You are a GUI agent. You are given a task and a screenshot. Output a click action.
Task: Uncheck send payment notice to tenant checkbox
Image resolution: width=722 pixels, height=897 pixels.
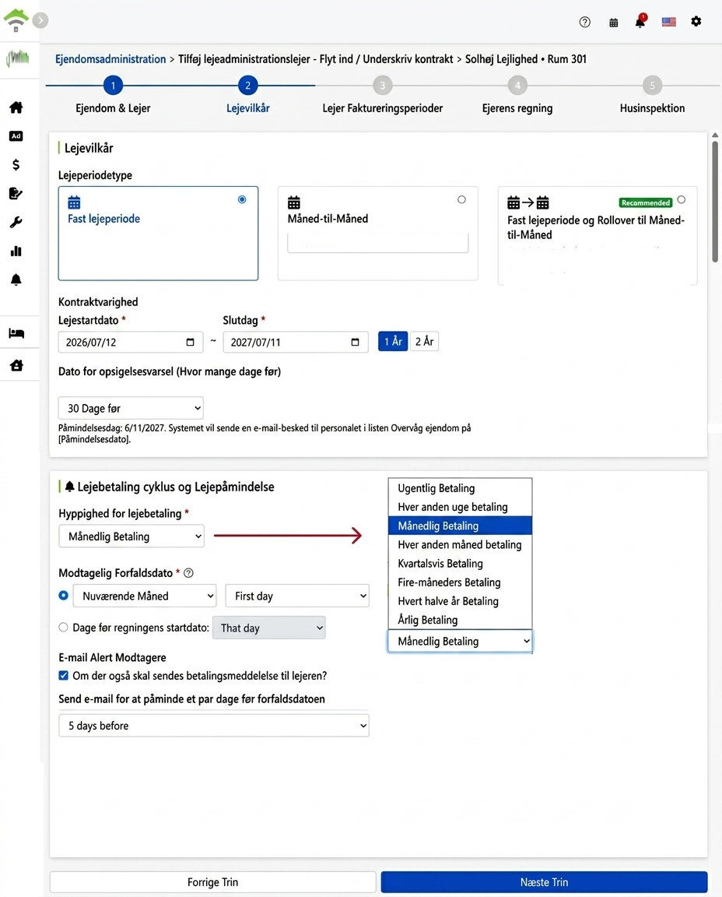64,676
